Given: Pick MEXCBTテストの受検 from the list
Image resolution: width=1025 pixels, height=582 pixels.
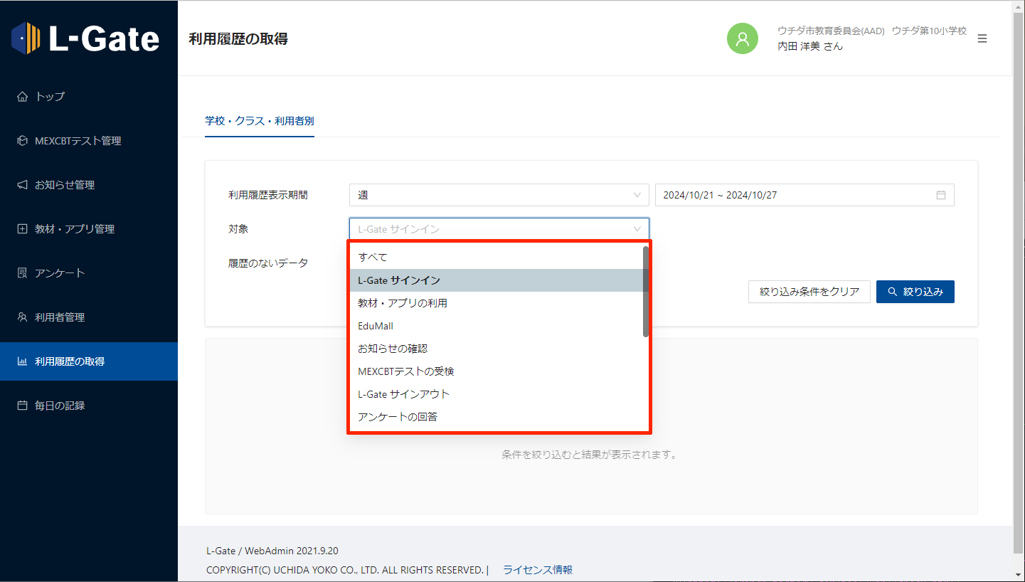Looking at the screenshot, I should [x=405, y=371].
